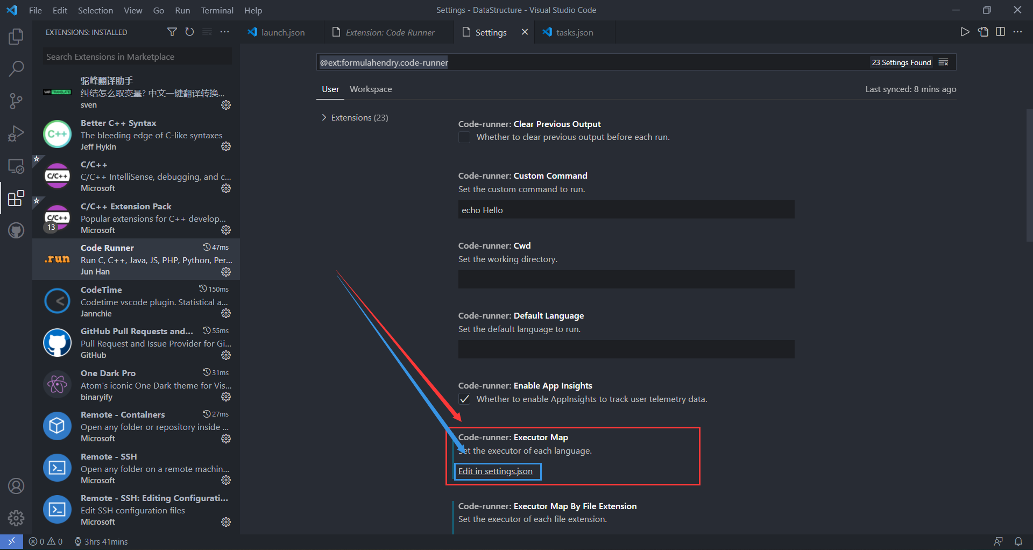Open the File menu

[x=36, y=10]
